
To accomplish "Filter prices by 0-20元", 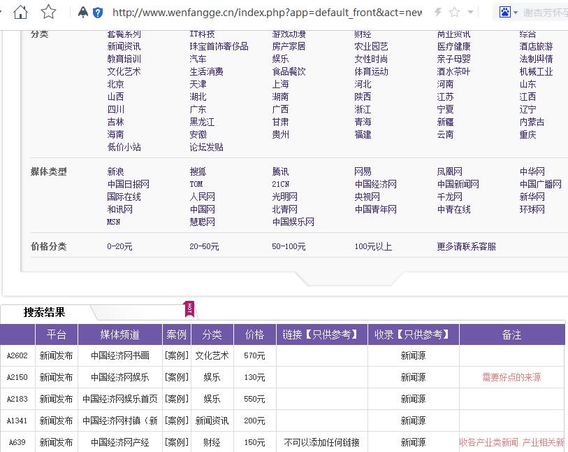I will (119, 247).
